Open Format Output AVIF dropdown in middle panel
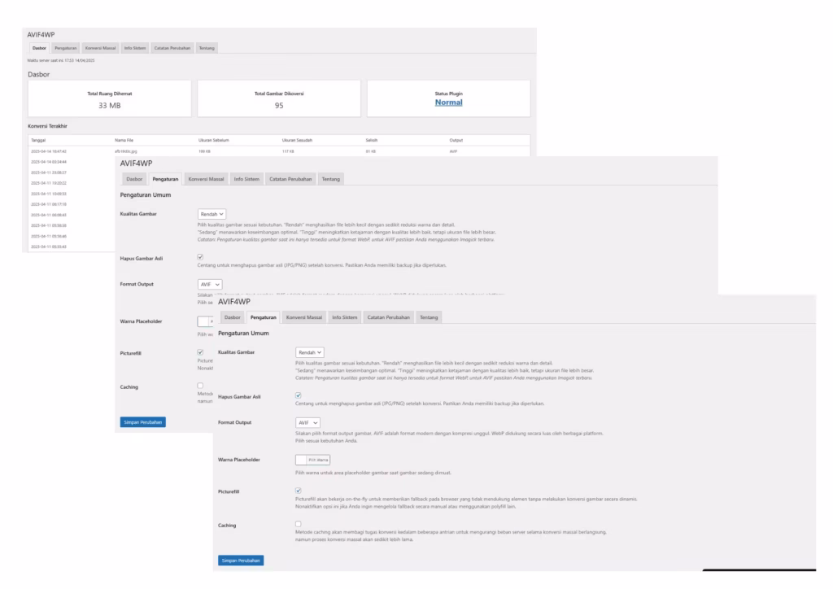833x589 pixels. click(210, 285)
